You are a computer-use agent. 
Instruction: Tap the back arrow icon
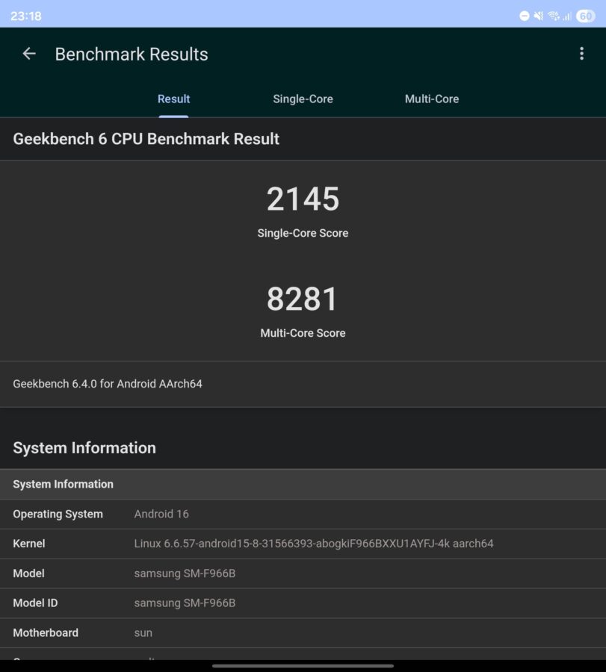pos(29,54)
